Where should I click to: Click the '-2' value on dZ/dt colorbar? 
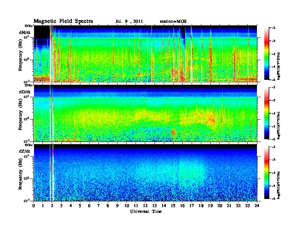[274, 147]
